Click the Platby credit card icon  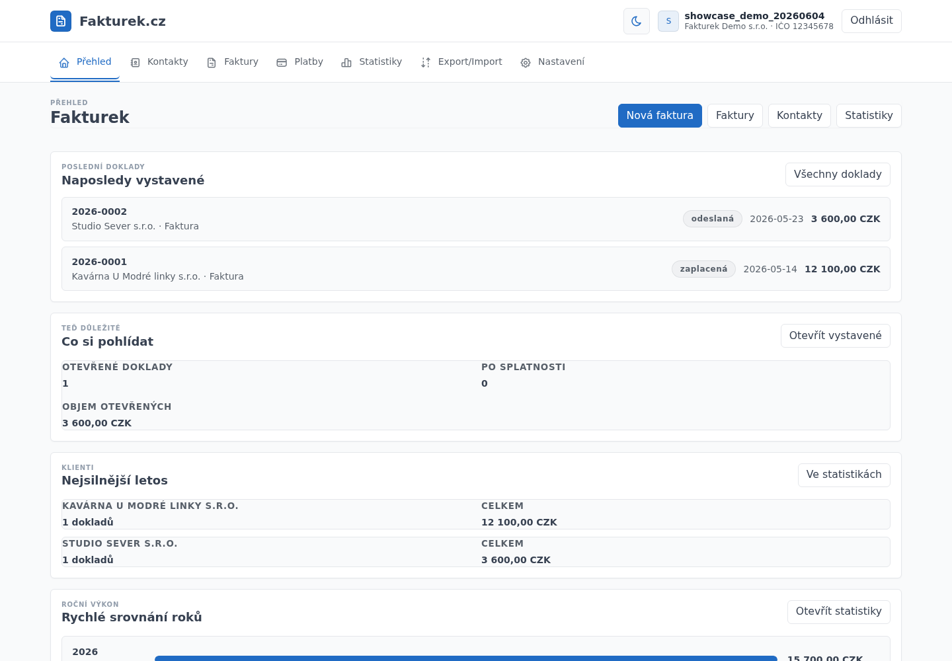(x=282, y=63)
